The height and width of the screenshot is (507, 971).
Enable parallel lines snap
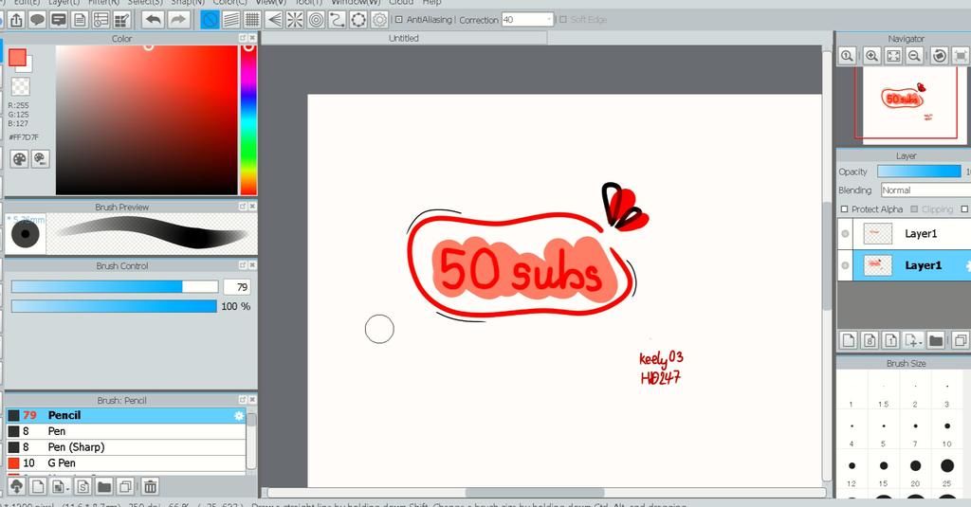tap(231, 20)
